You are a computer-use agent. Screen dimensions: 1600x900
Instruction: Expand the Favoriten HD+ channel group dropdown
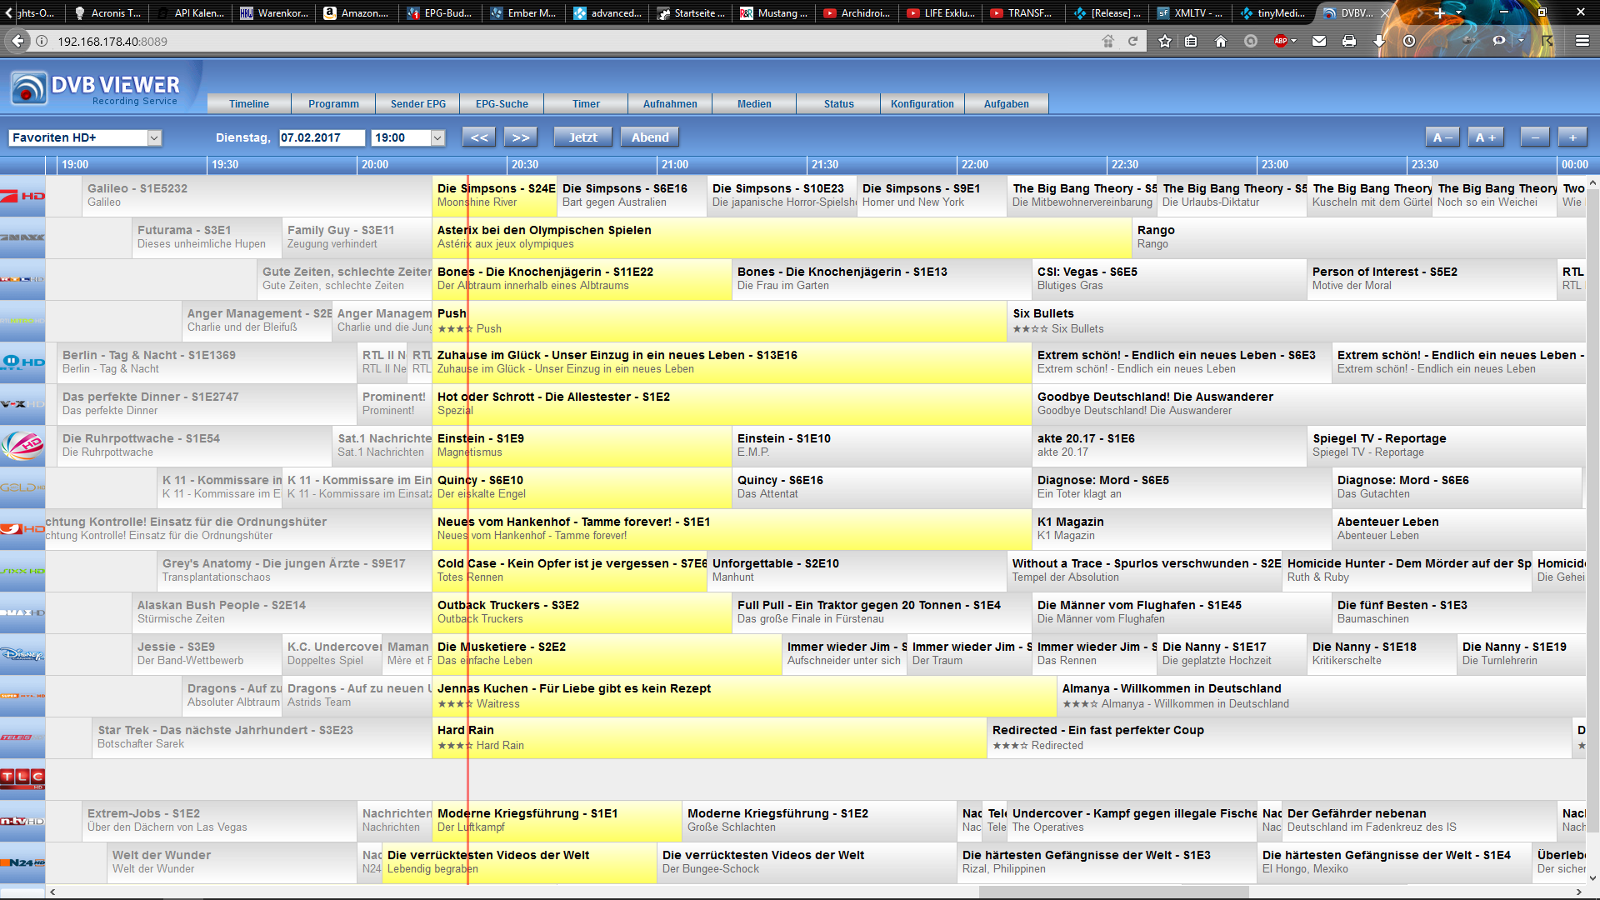[x=154, y=137]
